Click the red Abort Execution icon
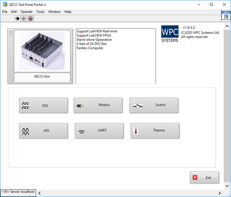Viewport: 231px width, 197px height. tap(30, 19)
